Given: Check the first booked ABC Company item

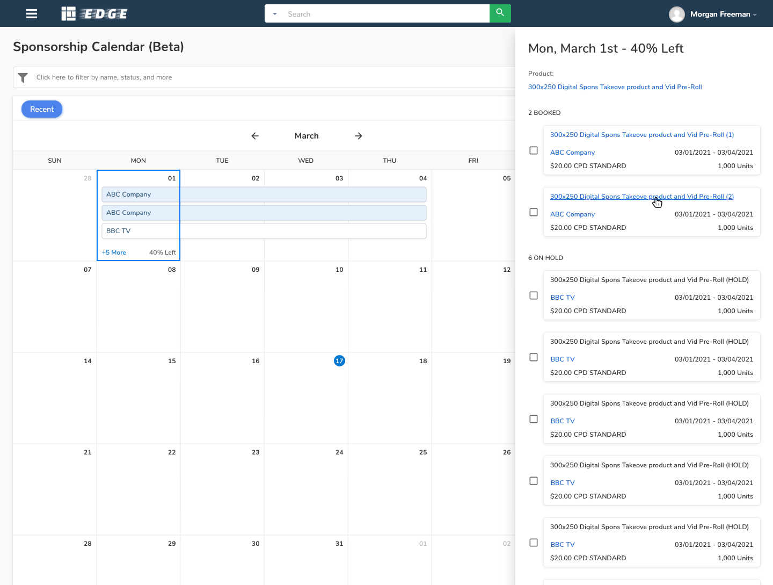Looking at the screenshot, I should 534,150.
